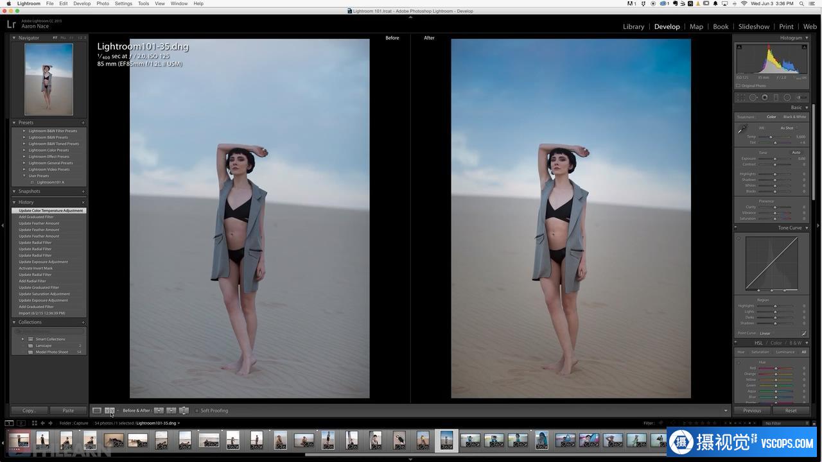Select the Spot Removal tool
Viewport: 822px width, 462px height.
click(x=753, y=98)
